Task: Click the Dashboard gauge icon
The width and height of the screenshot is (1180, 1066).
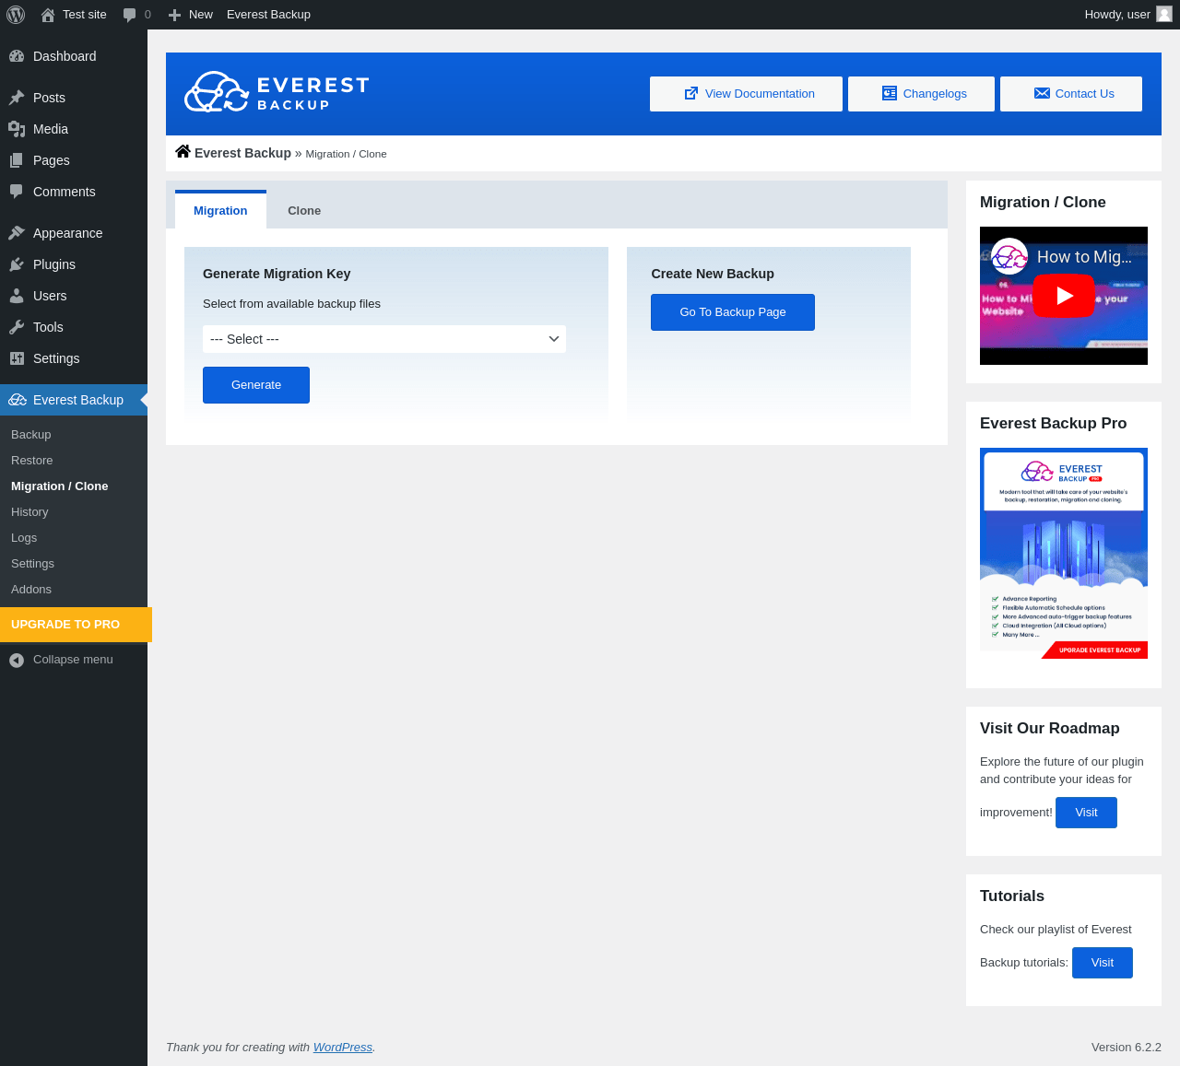Action: tap(17, 56)
